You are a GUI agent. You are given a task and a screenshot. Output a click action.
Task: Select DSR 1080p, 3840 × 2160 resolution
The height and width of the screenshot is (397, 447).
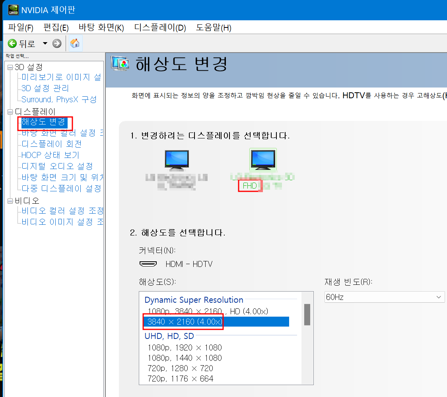[208, 311]
